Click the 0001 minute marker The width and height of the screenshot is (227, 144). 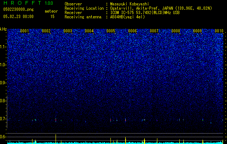point(25,31)
